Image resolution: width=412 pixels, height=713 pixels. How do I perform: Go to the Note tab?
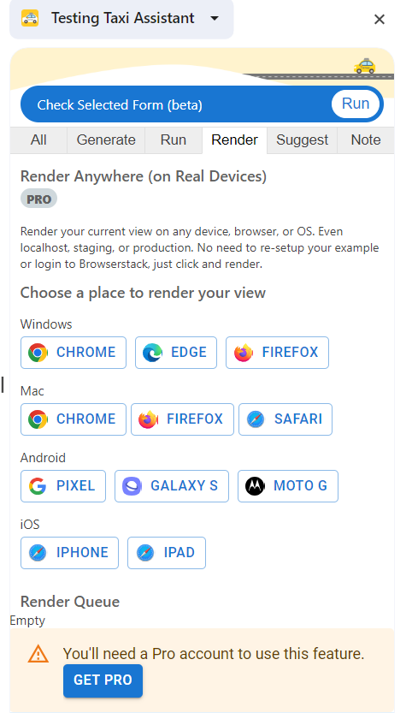coord(366,140)
